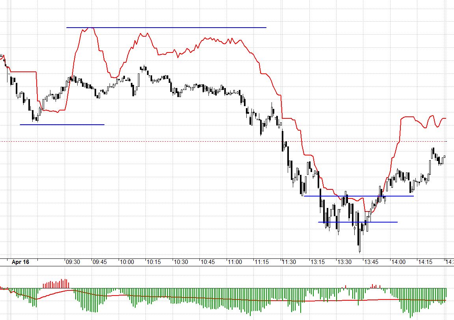The height and width of the screenshot is (320, 454).
Task: Select the 10:15 label on time axis
Action: (x=154, y=262)
